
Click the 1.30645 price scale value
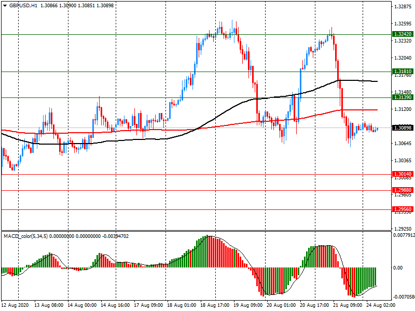[403, 144]
